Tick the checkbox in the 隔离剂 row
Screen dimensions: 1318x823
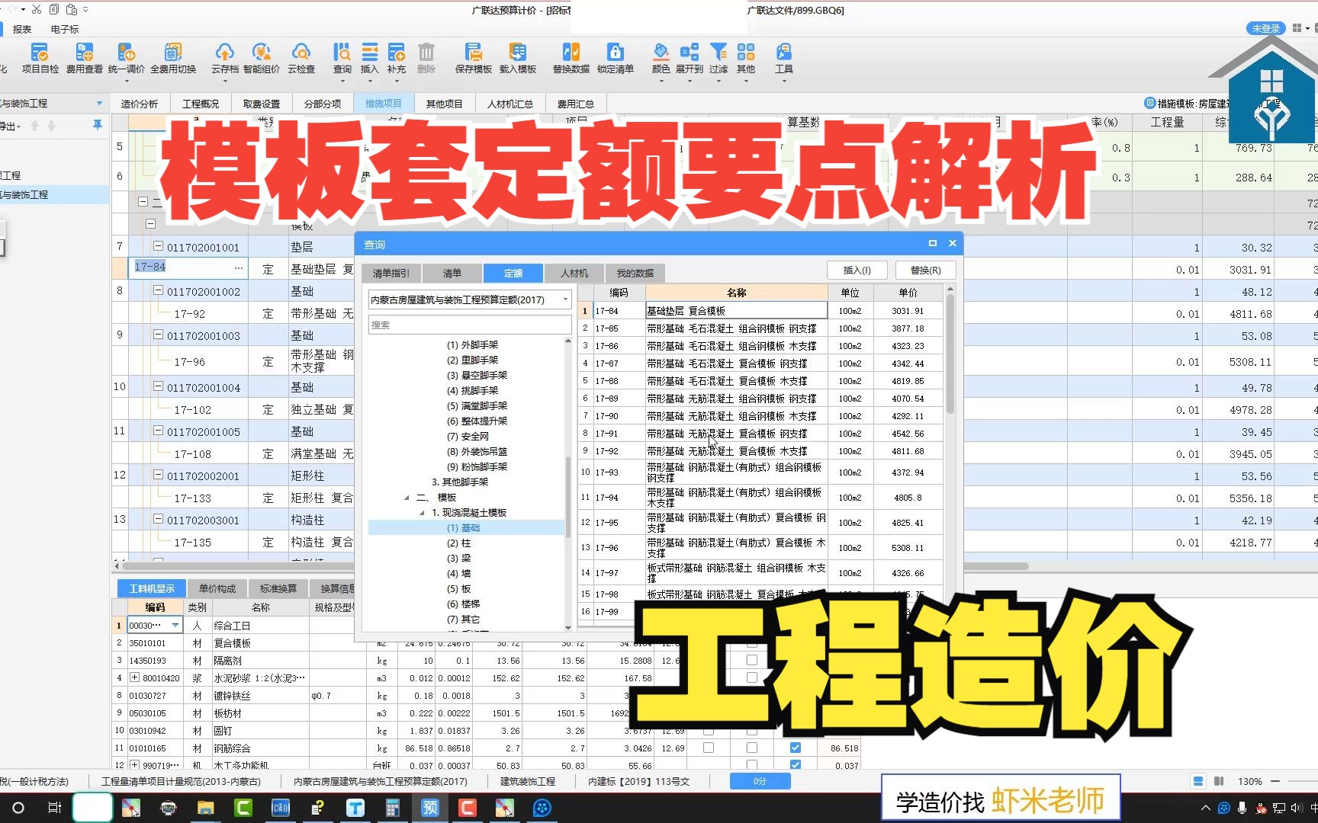[x=752, y=660]
